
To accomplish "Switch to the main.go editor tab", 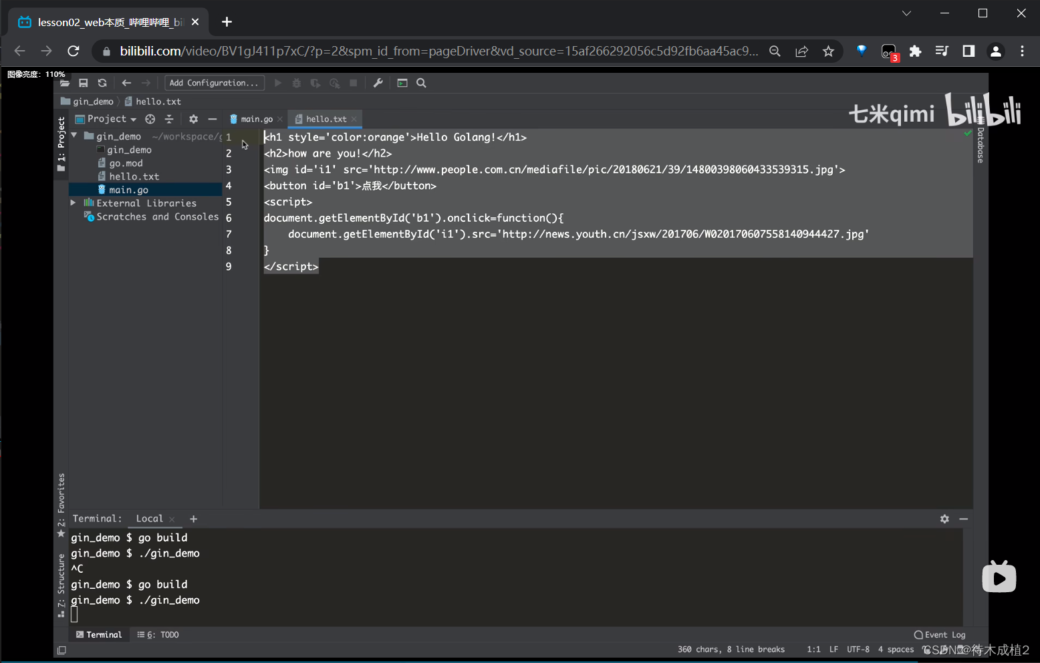I will click(x=257, y=119).
